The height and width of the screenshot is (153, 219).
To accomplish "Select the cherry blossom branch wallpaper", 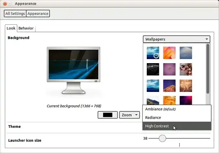I will 186,69.
